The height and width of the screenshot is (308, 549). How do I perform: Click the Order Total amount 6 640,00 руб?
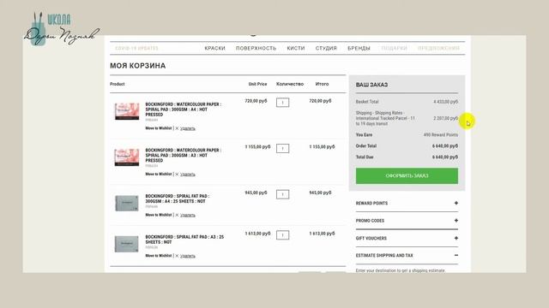point(445,146)
